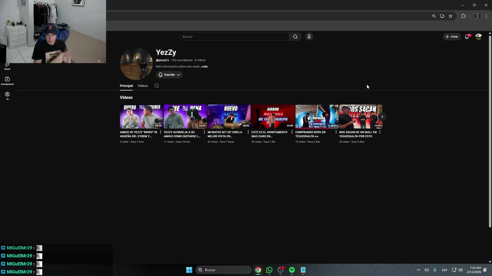Open options menu for 'NOS SACAN DE UN MALL' video
The width and height of the screenshot is (492, 276).
tap(380, 132)
